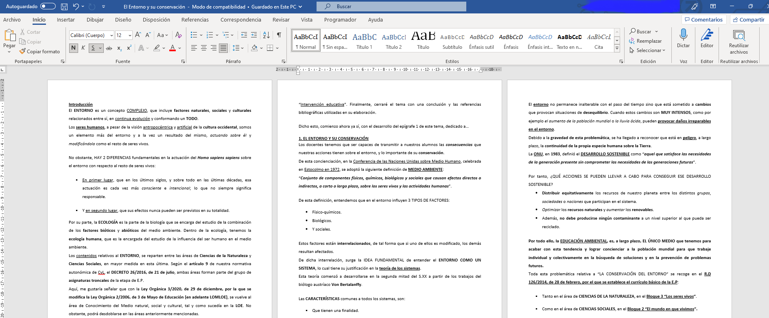
Task: Toggle underline (S) formatting
Action: (93, 48)
